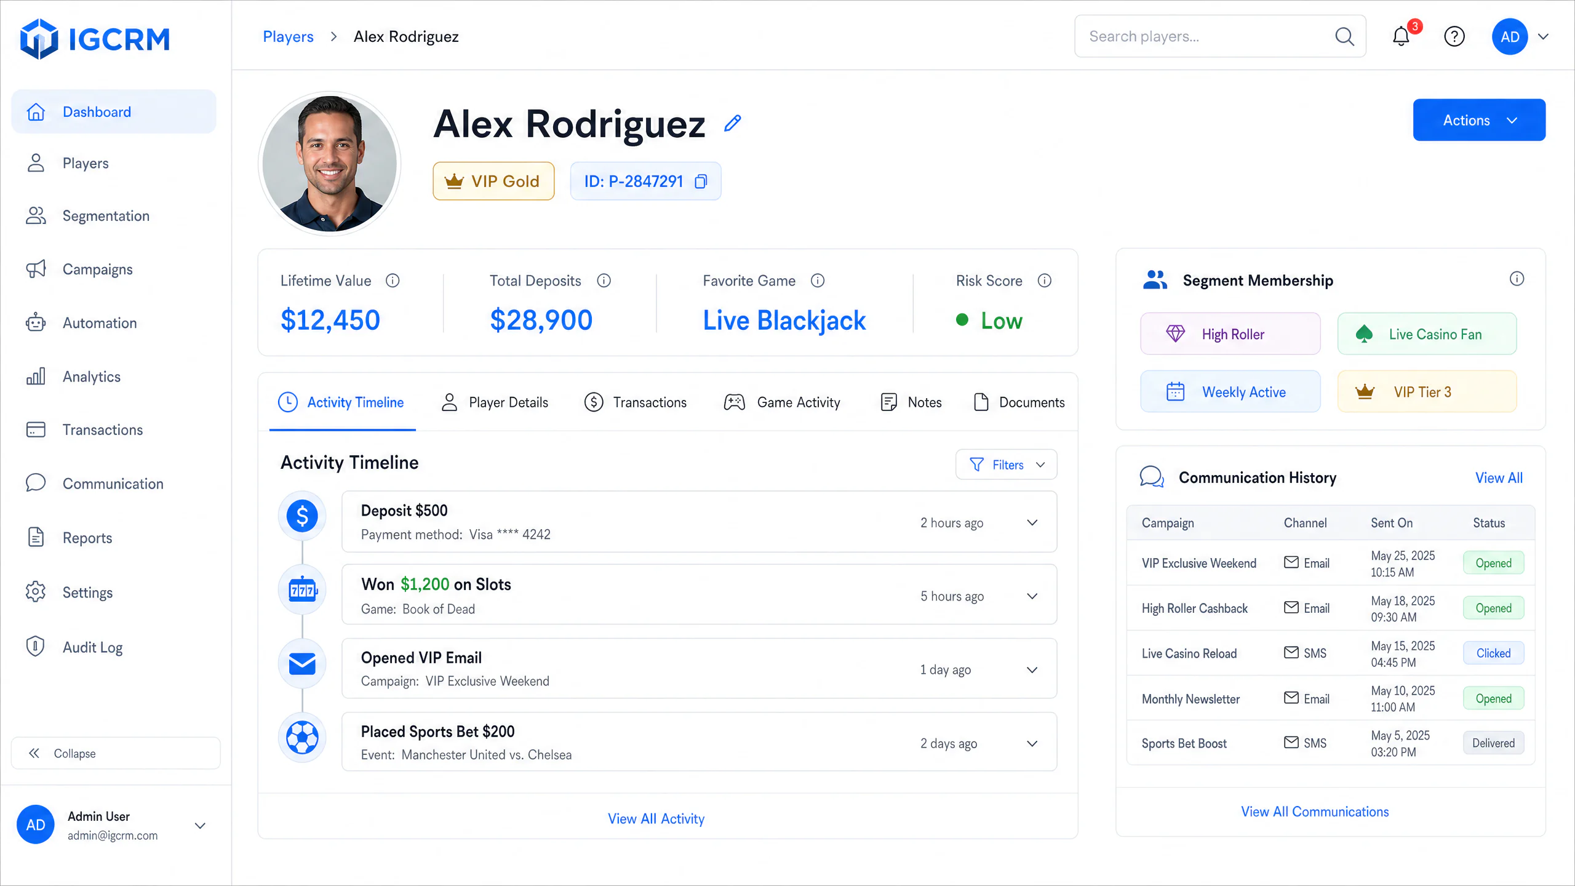Open the Actions dropdown button
1575x886 pixels.
[1479, 120]
